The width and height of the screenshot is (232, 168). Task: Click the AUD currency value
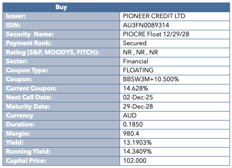click(130, 116)
